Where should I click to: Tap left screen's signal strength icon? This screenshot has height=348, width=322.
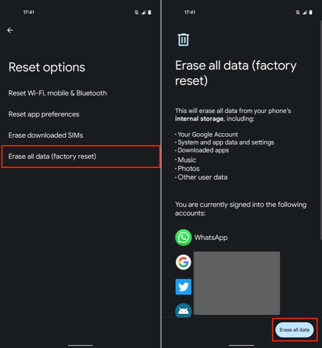click(143, 12)
